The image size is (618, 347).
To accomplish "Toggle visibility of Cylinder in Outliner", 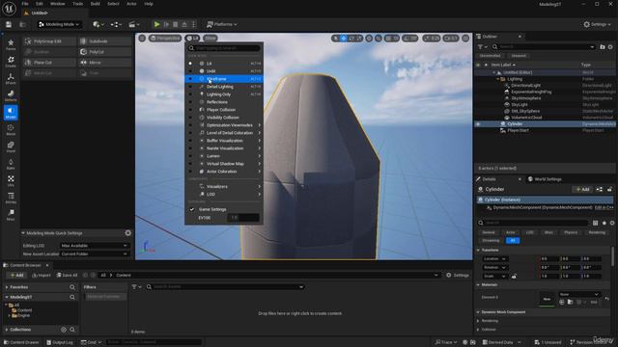I will click(478, 124).
